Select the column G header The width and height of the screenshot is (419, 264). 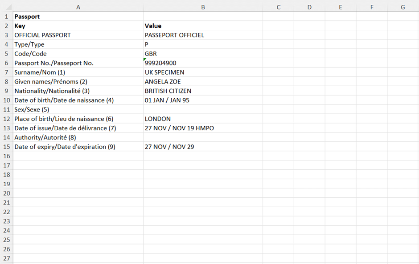tap(403, 7)
